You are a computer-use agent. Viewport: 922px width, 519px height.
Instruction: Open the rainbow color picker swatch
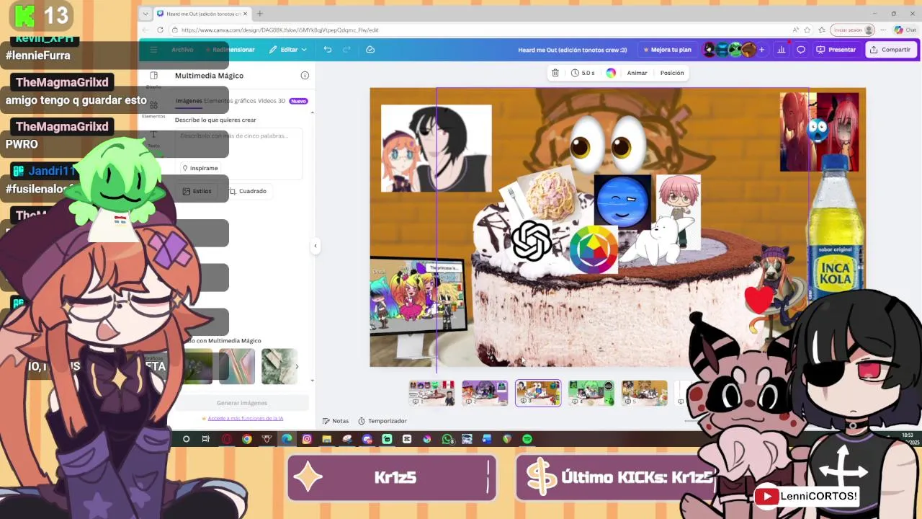pos(611,73)
